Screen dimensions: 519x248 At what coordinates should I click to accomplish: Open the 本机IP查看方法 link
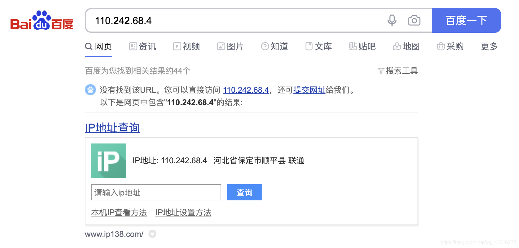pyautogui.click(x=119, y=212)
